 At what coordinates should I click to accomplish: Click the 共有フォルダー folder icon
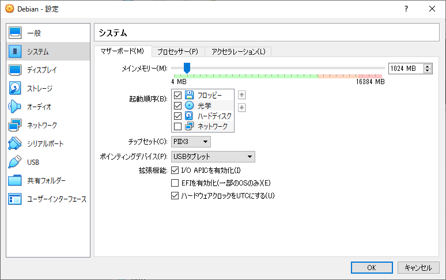pyautogui.click(x=15, y=180)
